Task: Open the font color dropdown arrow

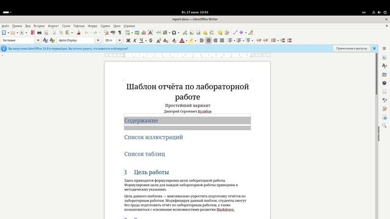Action: (186, 41)
